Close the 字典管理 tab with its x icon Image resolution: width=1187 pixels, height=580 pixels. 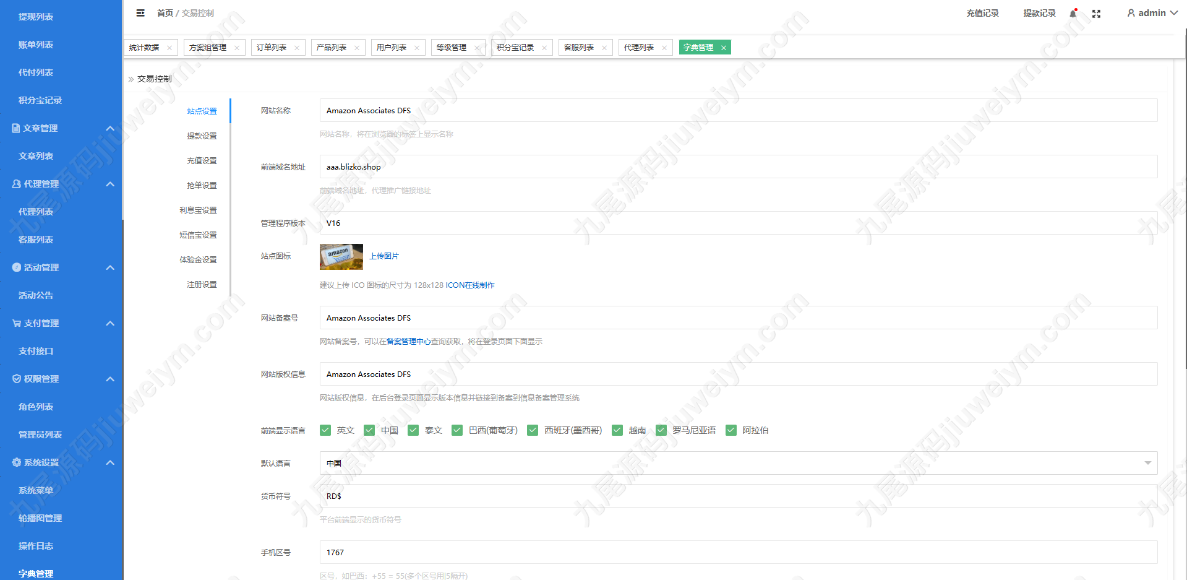(723, 48)
